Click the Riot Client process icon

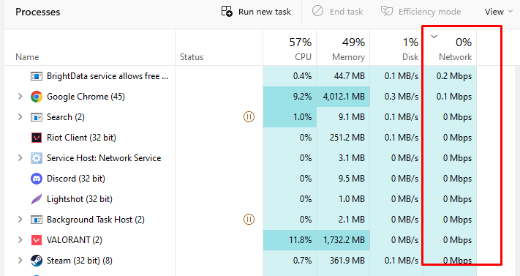37,138
